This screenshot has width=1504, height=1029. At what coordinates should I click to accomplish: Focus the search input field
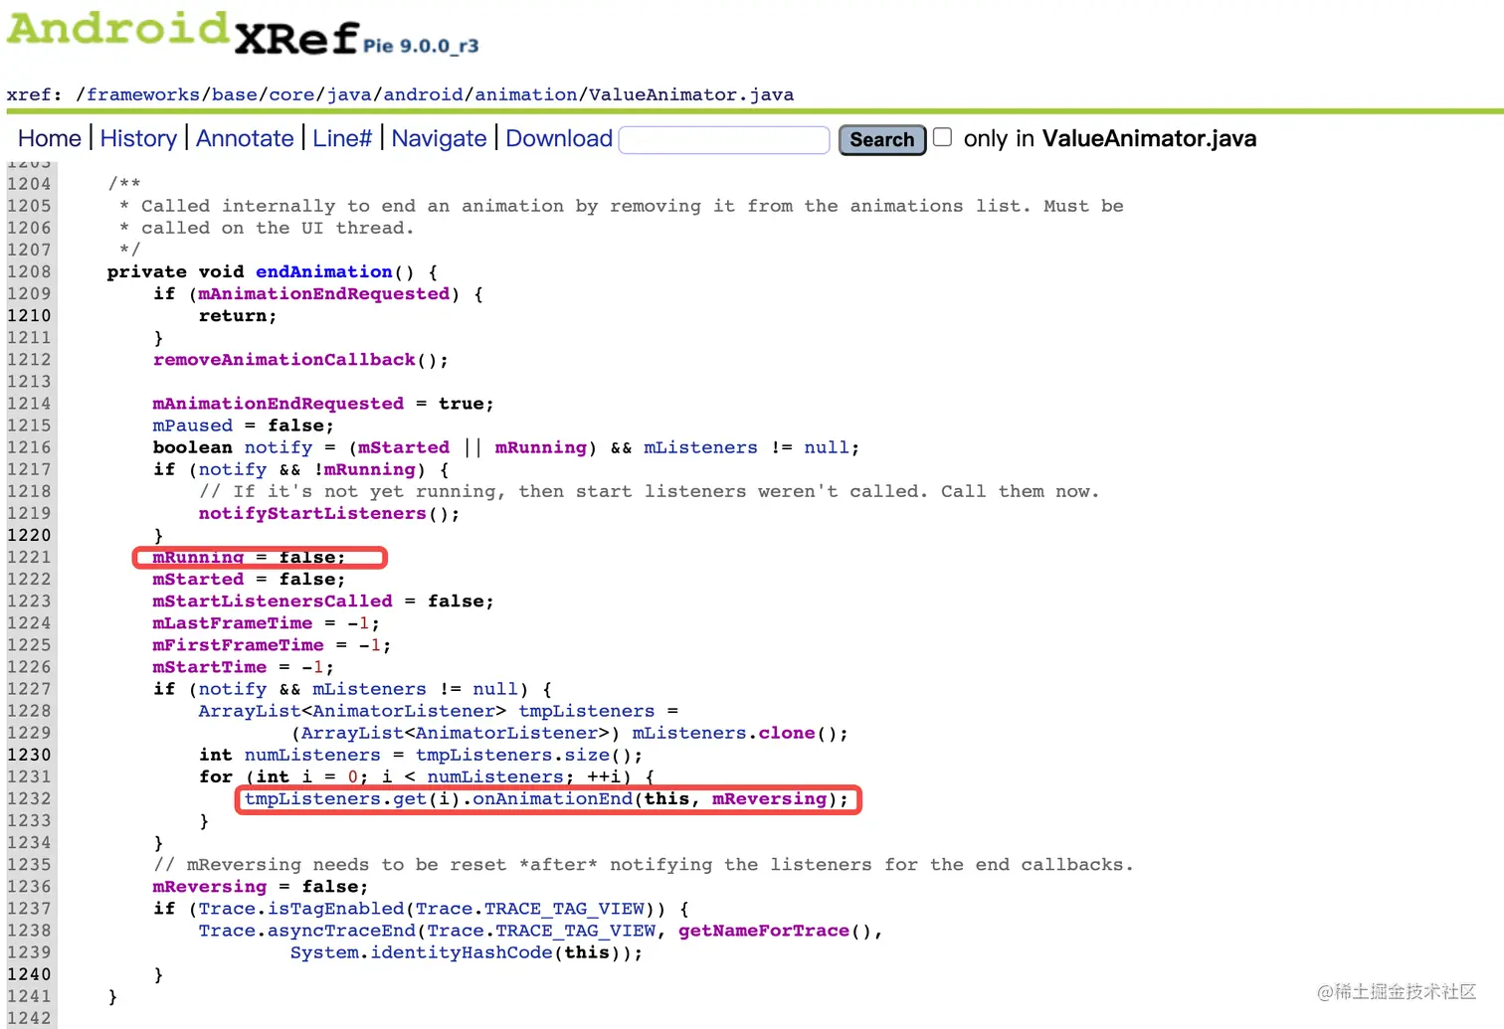coord(724,140)
